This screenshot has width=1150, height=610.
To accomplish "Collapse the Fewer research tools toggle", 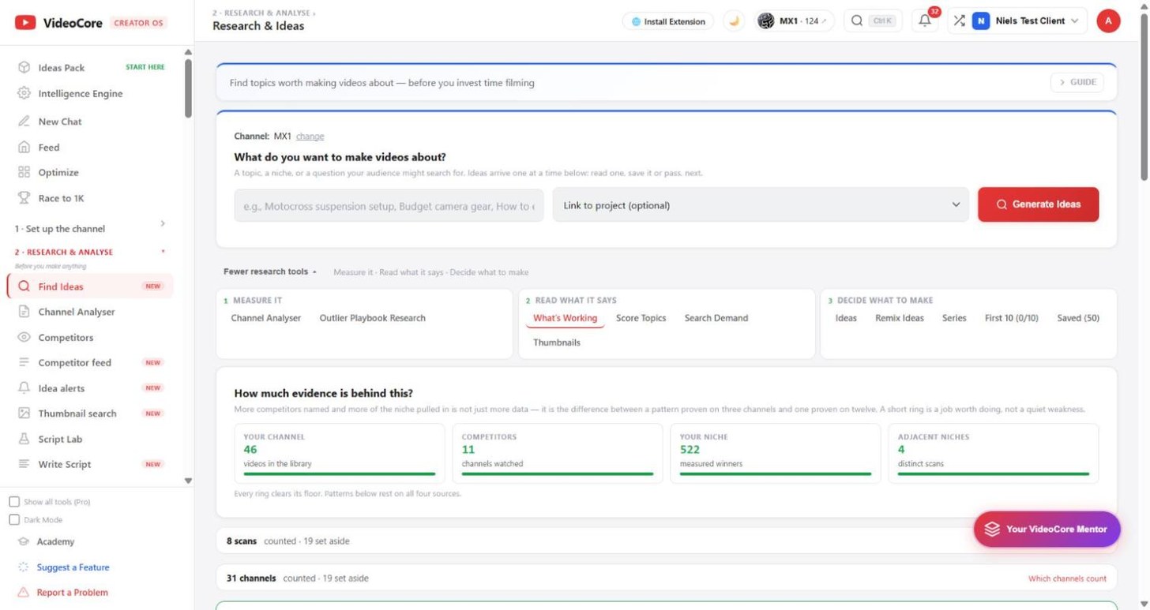I will point(270,271).
